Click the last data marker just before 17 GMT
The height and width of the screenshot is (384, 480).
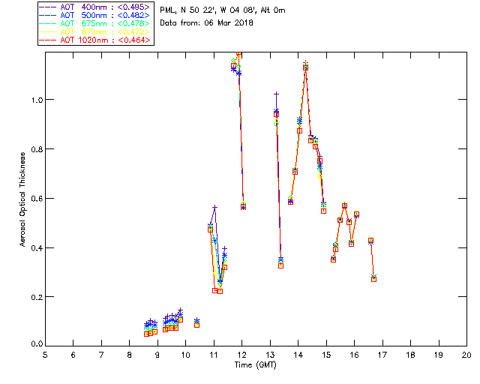click(373, 278)
